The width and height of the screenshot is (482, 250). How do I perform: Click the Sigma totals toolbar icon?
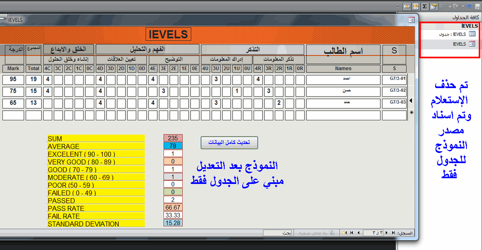(x=425, y=7)
